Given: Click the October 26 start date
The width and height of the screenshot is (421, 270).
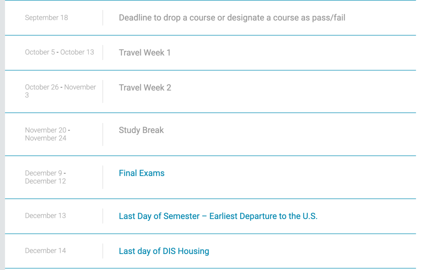Looking at the screenshot, I should (42, 87).
